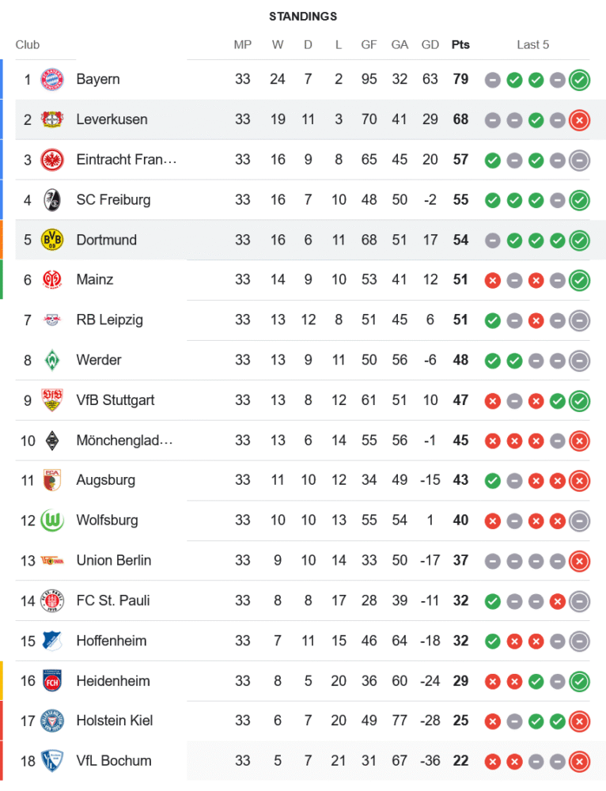
Task: Click the Pts column header
Action: click(x=460, y=45)
